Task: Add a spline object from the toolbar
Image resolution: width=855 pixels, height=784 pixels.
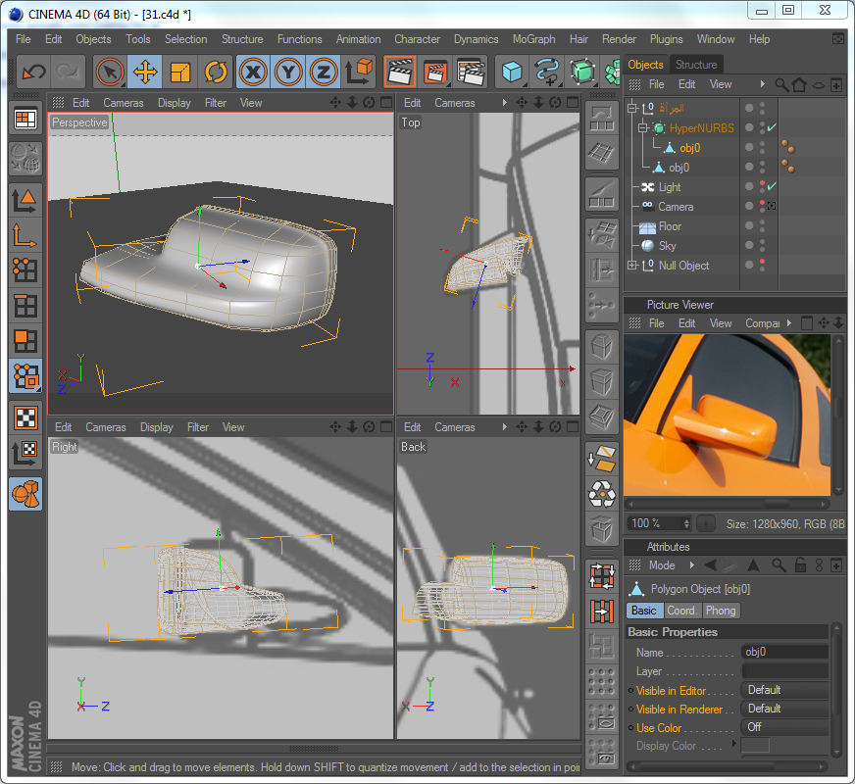Action: click(547, 72)
